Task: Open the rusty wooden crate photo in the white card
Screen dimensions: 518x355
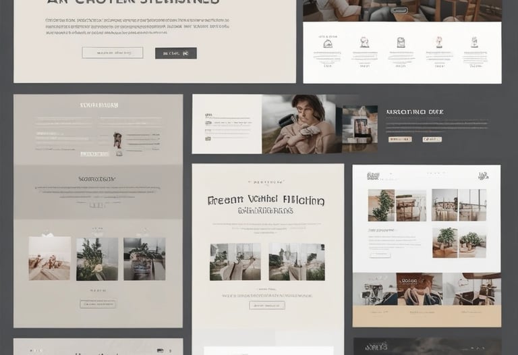Action: [x=411, y=205]
